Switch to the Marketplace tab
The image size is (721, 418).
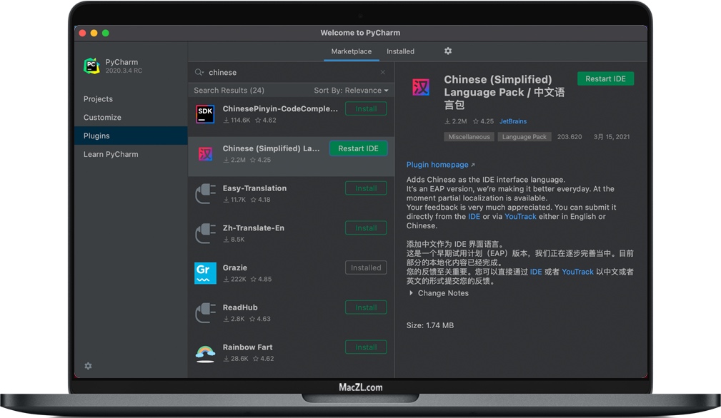(x=352, y=51)
